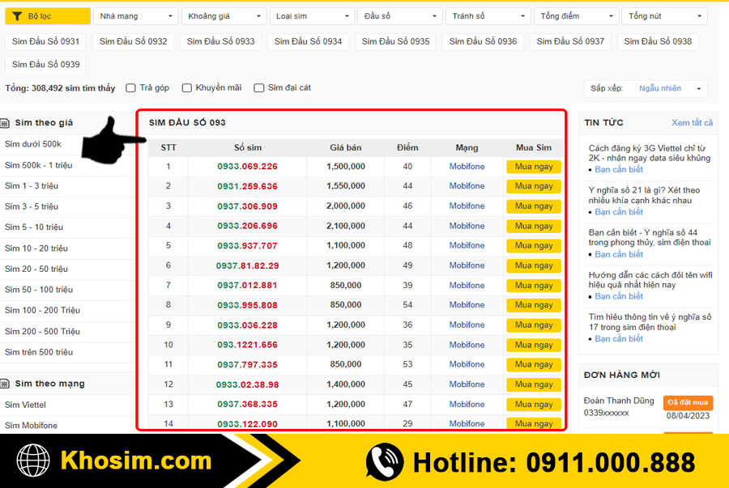Screen dimensions: 729x488
Task: Enable the Trả góp checkbox
Action: pos(131,88)
